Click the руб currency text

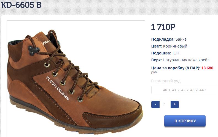(x=154, y=72)
